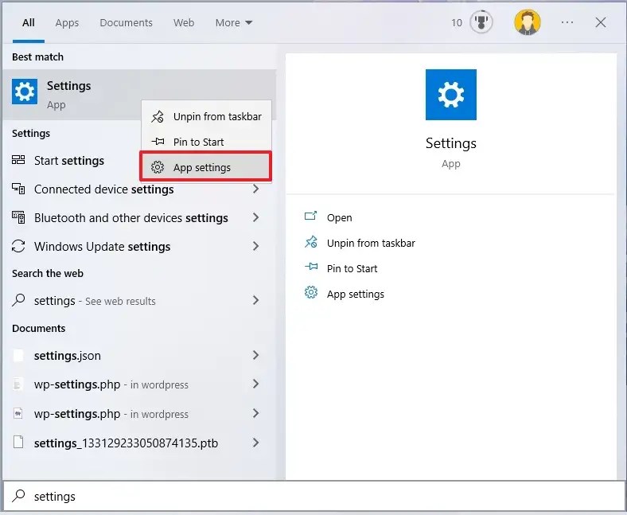Switch to the Apps tab
The width and height of the screenshot is (627, 515).
(x=67, y=23)
